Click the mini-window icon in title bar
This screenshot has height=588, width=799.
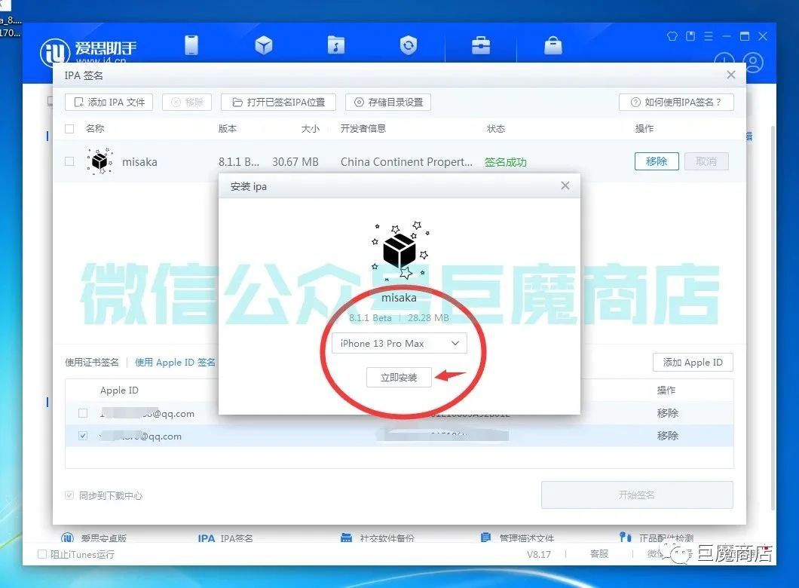pyautogui.click(x=690, y=36)
